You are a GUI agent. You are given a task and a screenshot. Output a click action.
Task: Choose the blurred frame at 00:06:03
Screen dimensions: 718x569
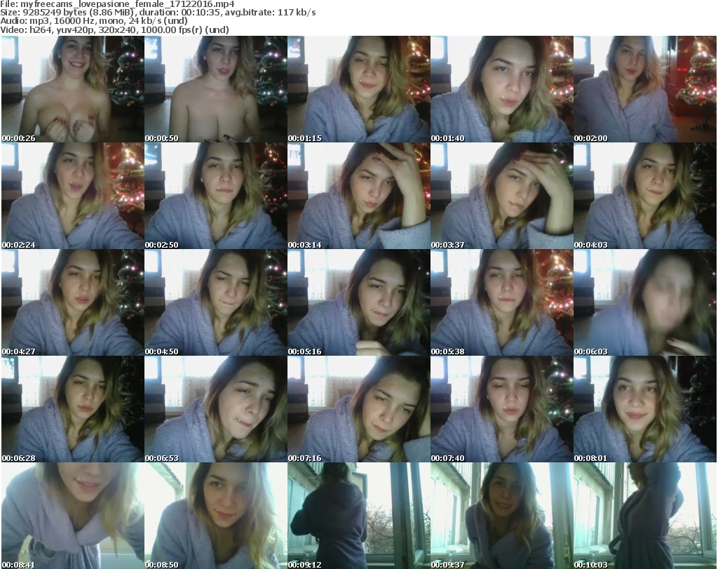(x=645, y=303)
